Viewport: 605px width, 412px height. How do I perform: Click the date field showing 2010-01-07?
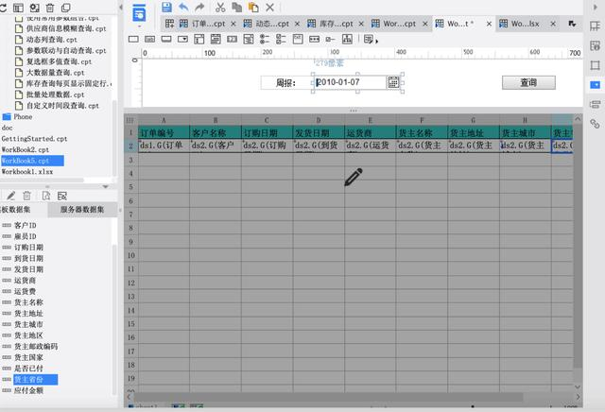(350, 82)
